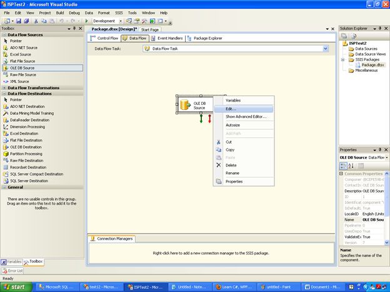Select SQL Server Destination in the Toolbox
Screen dimensions: 390x292
(x=29, y=181)
